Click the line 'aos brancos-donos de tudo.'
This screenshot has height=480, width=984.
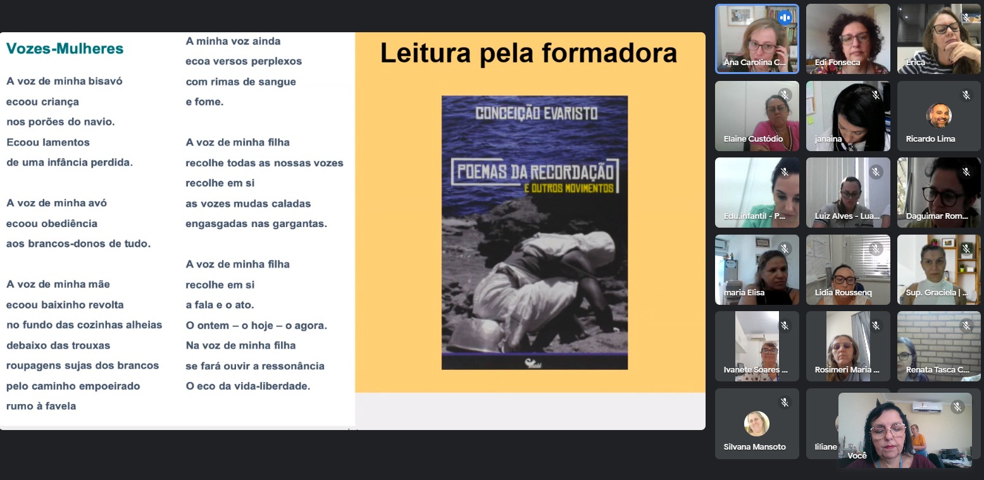pyautogui.click(x=78, y=243)
